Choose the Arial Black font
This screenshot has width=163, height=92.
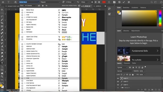click(49, 81)
